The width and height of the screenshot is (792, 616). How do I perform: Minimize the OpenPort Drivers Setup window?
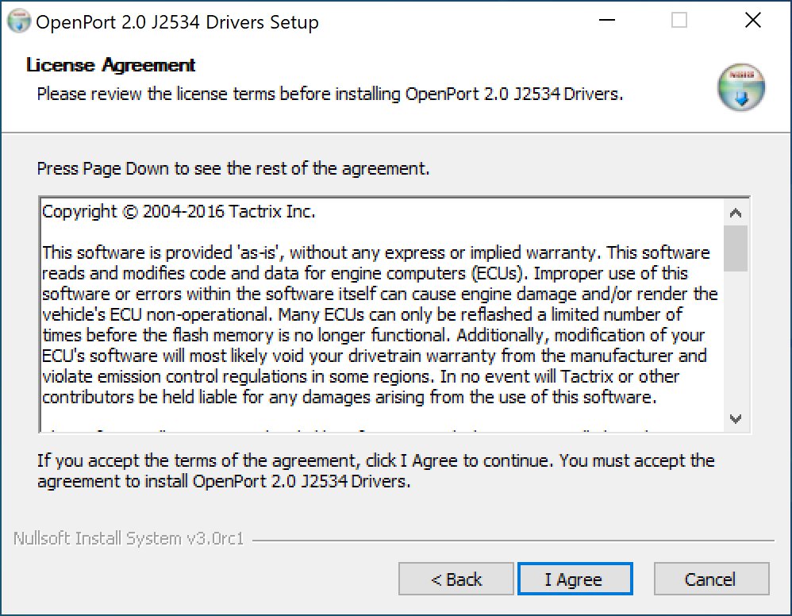pyautogui.click(x=606, y=21)
